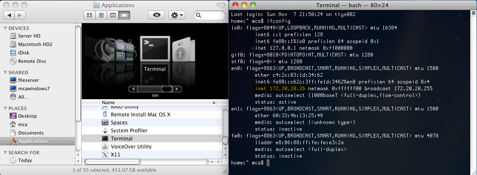Click the status: active line in Terminal
The height and width of the screenshot is (175, 477).
[275, 102]
